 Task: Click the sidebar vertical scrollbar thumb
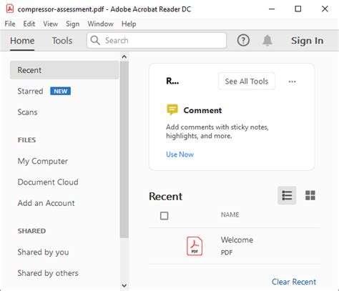point(124,149)
